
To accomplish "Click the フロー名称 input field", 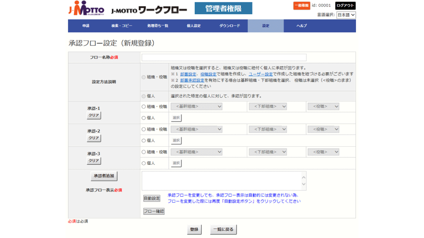I will (224, 57).
